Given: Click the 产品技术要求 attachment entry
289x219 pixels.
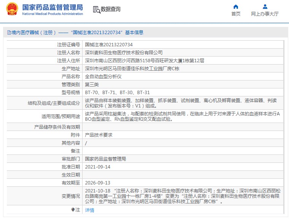Looking at the screenshot, I should pos(98,135).
